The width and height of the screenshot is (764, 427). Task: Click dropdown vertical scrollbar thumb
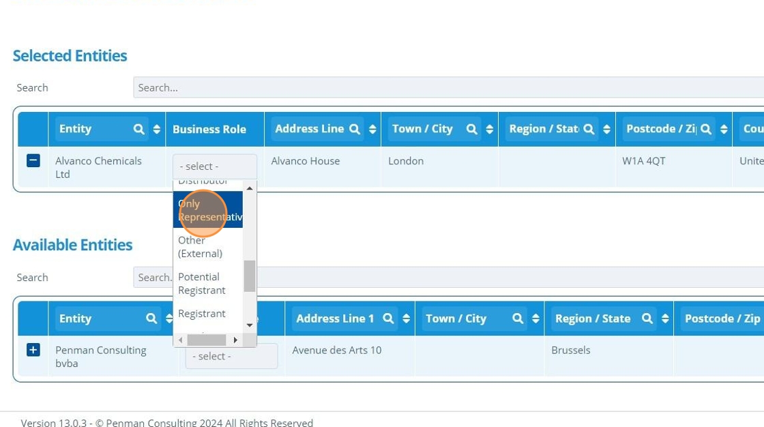(250, 276)
